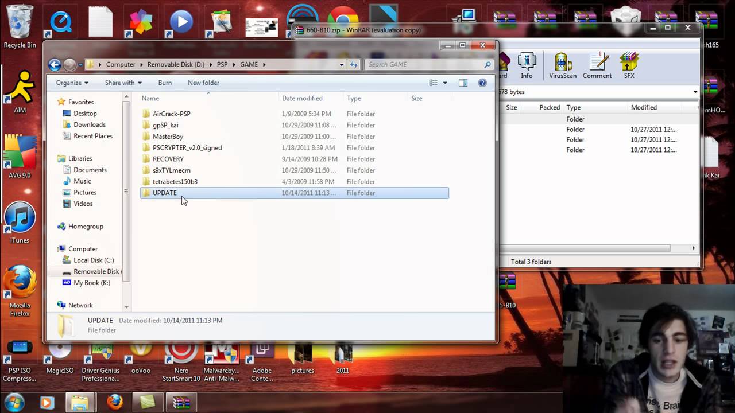This screenshot has width=735, height=413.
Task: Click the New folder button
Action: coord(203,83)
